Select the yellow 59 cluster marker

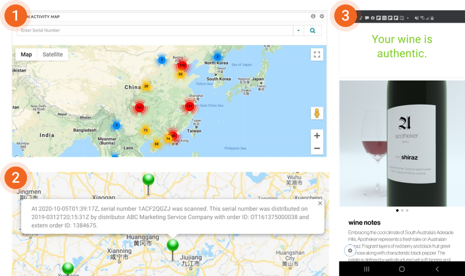(x=157, y=144)
